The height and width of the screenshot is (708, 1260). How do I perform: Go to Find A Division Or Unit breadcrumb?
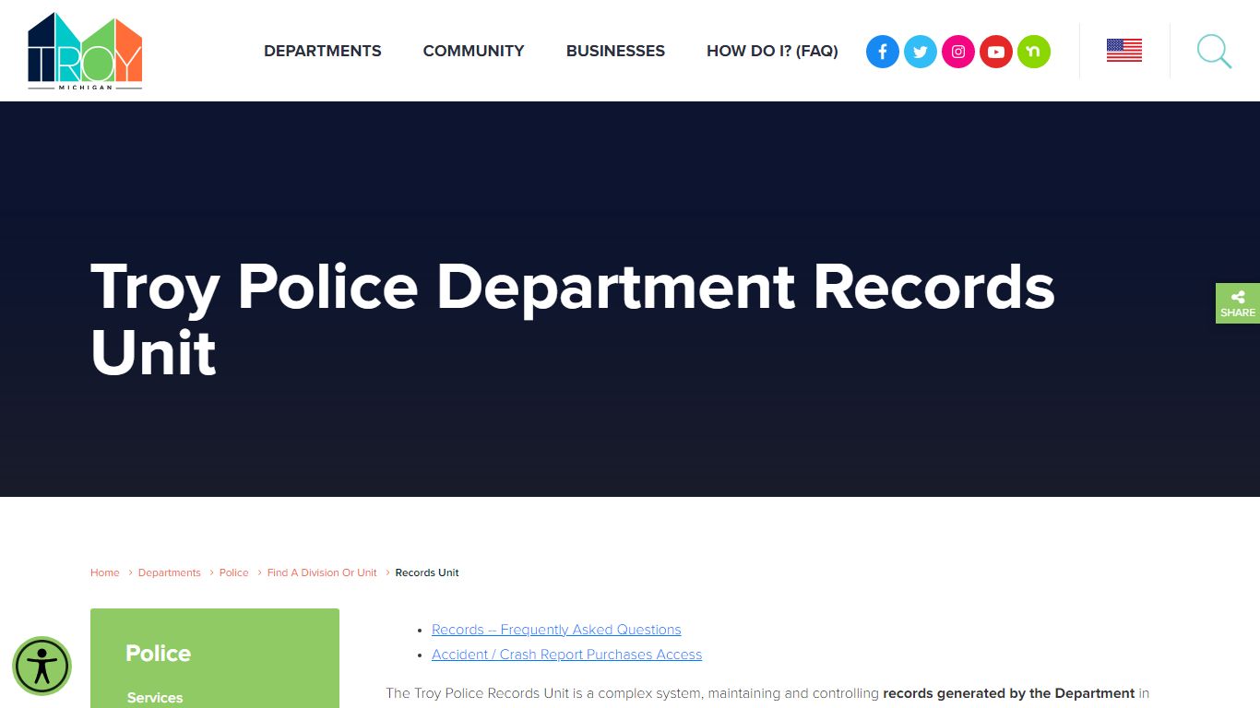[x=322, y=572]
